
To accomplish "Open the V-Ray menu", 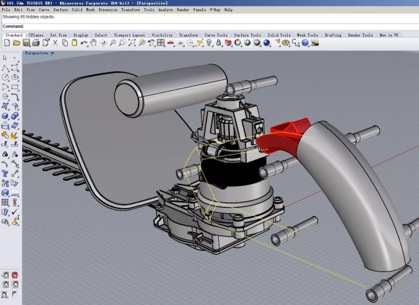I will (215, 10).
